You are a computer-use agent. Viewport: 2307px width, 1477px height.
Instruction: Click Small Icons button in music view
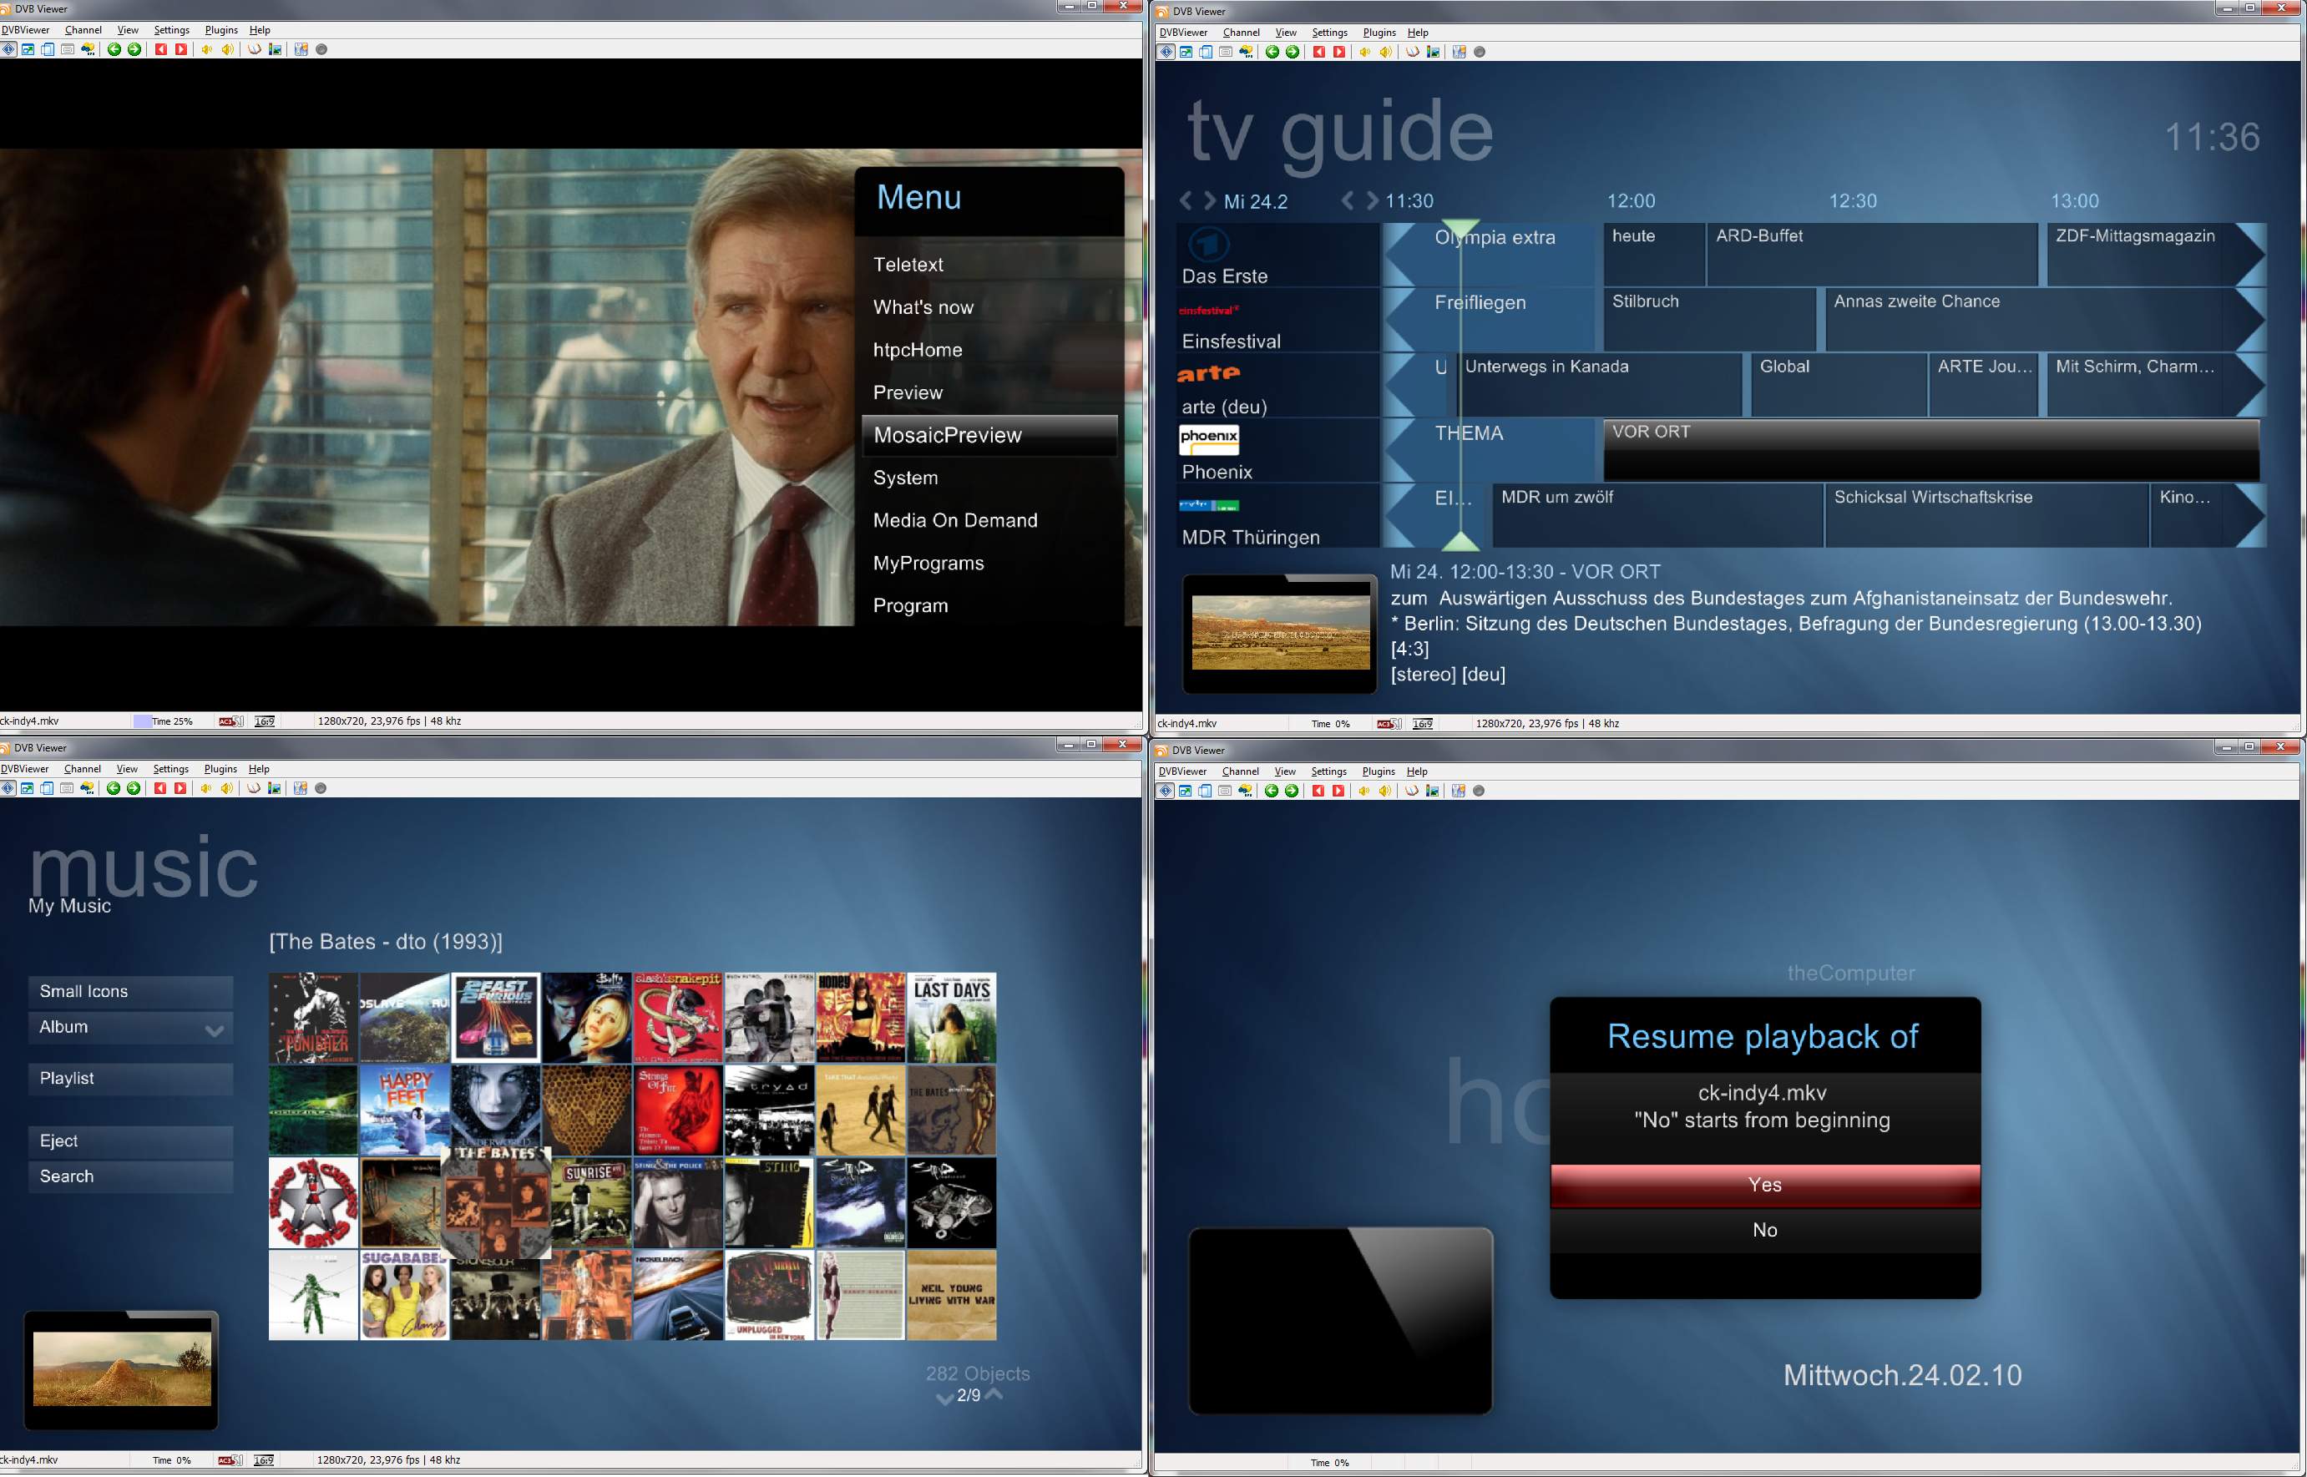130,992
